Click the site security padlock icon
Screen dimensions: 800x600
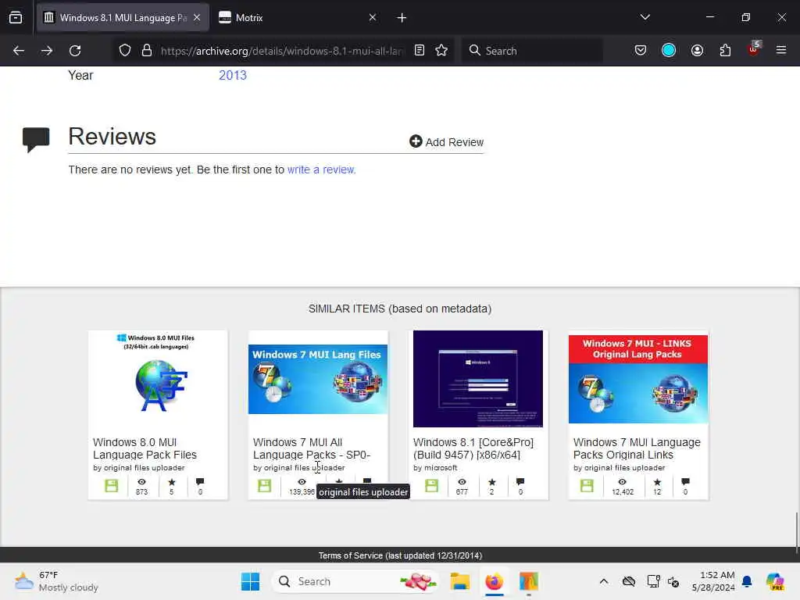tap(147, 51)
